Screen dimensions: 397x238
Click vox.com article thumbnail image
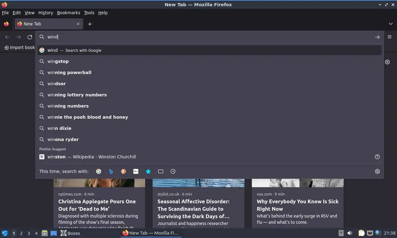298,183
